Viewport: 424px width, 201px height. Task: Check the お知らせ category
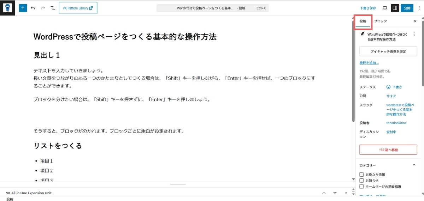point(361,181)
